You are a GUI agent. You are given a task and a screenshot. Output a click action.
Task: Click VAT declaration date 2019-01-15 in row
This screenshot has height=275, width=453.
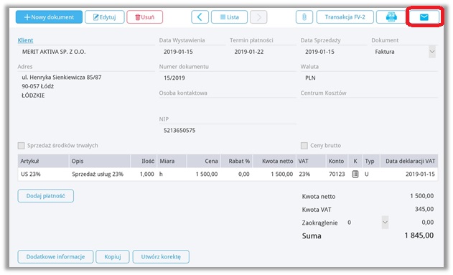point(420,174)
